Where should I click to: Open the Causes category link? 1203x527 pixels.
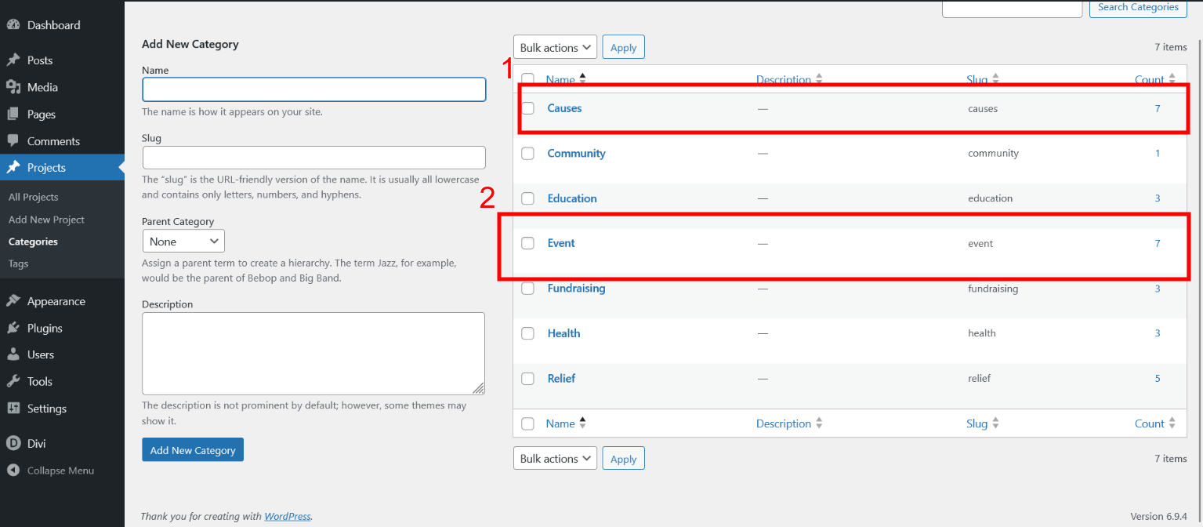point(564,108)
